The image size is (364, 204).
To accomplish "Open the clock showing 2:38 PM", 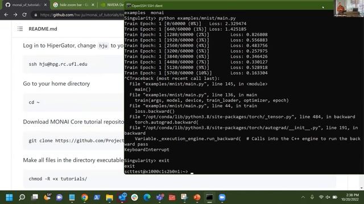I will coord(350,197).
